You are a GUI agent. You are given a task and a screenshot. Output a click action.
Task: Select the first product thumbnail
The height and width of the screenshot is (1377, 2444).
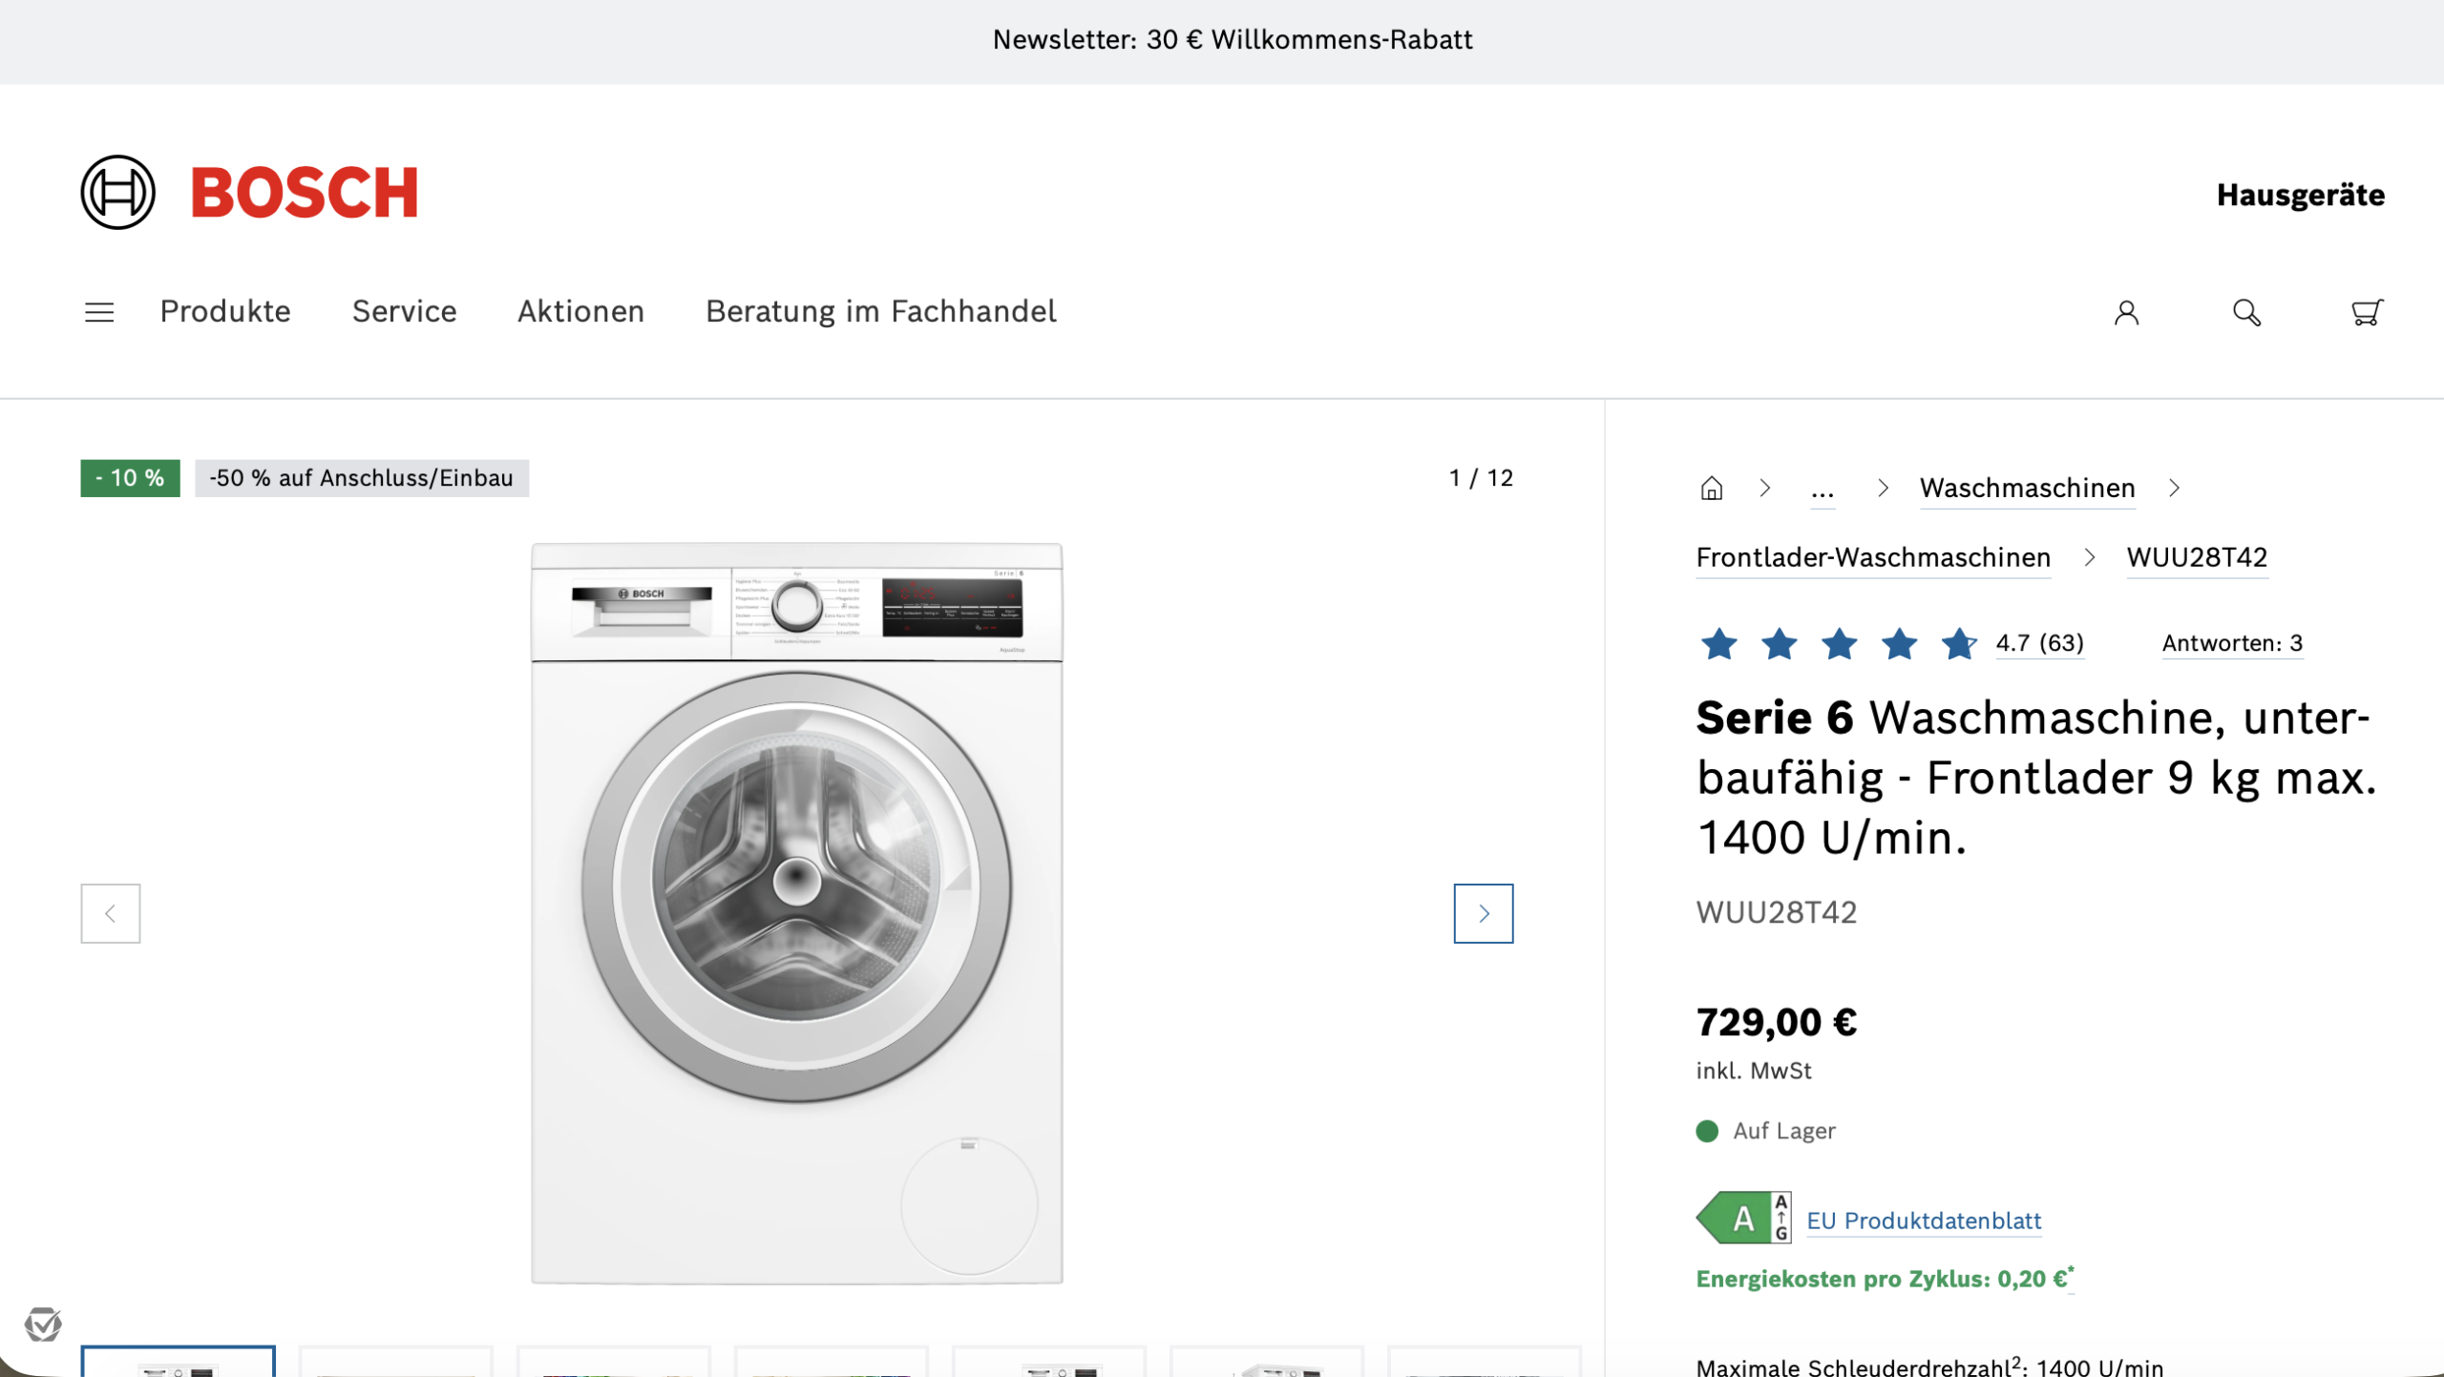click(179, 1362)
